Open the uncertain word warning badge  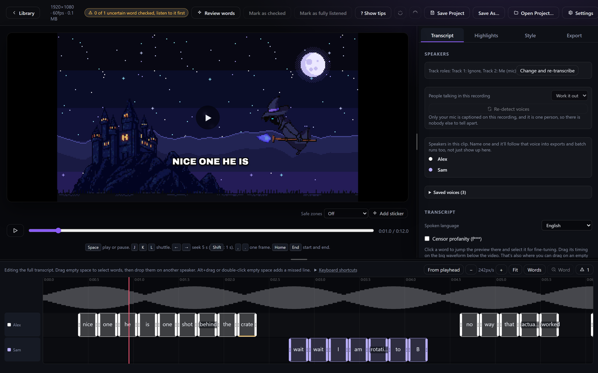click(136, 13)
